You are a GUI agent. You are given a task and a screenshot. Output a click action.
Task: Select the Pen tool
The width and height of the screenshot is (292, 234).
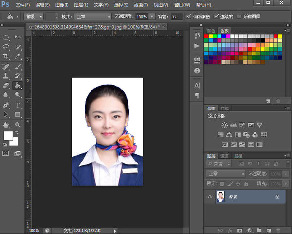6,105
